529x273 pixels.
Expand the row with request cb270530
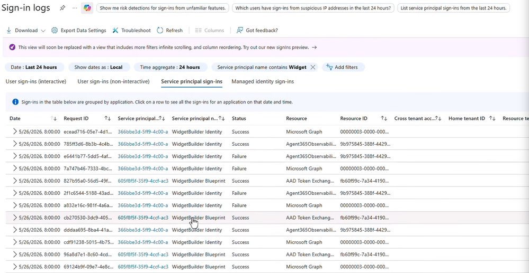click(x=15, y=218)
